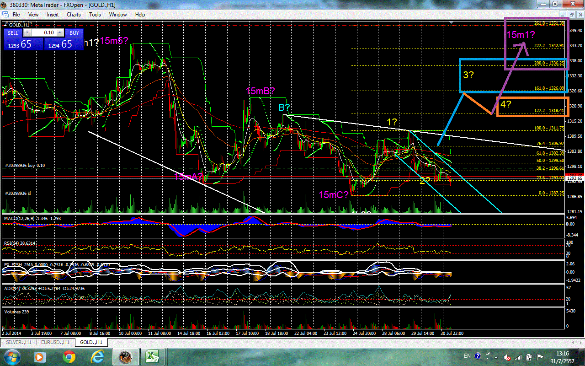Switch to the SILVER.,H1 chart tab
Screen dimensions: 585x366
tap(19, 342)
